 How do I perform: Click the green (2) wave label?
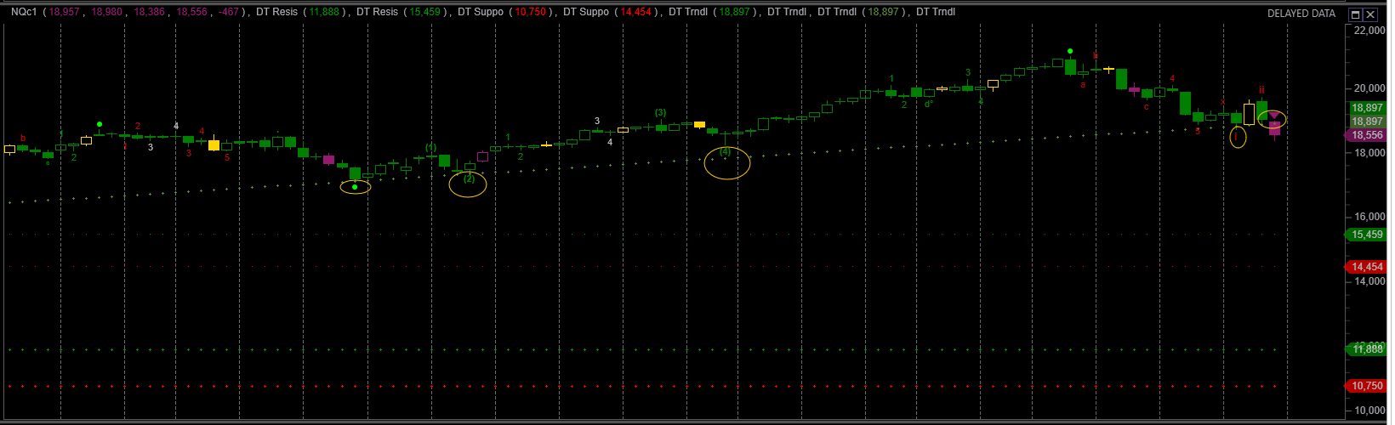coord(469,178)
